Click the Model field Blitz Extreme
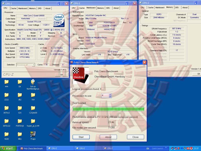 click(x=100, y=19)
